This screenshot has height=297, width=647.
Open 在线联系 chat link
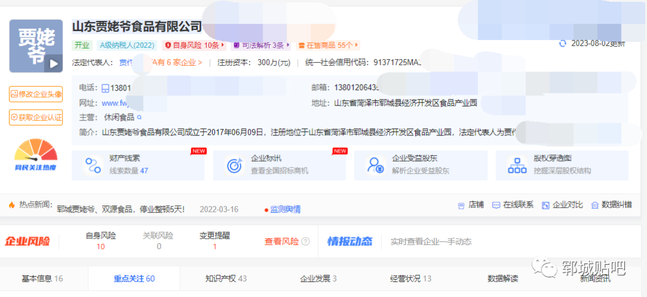pos(513,205)
